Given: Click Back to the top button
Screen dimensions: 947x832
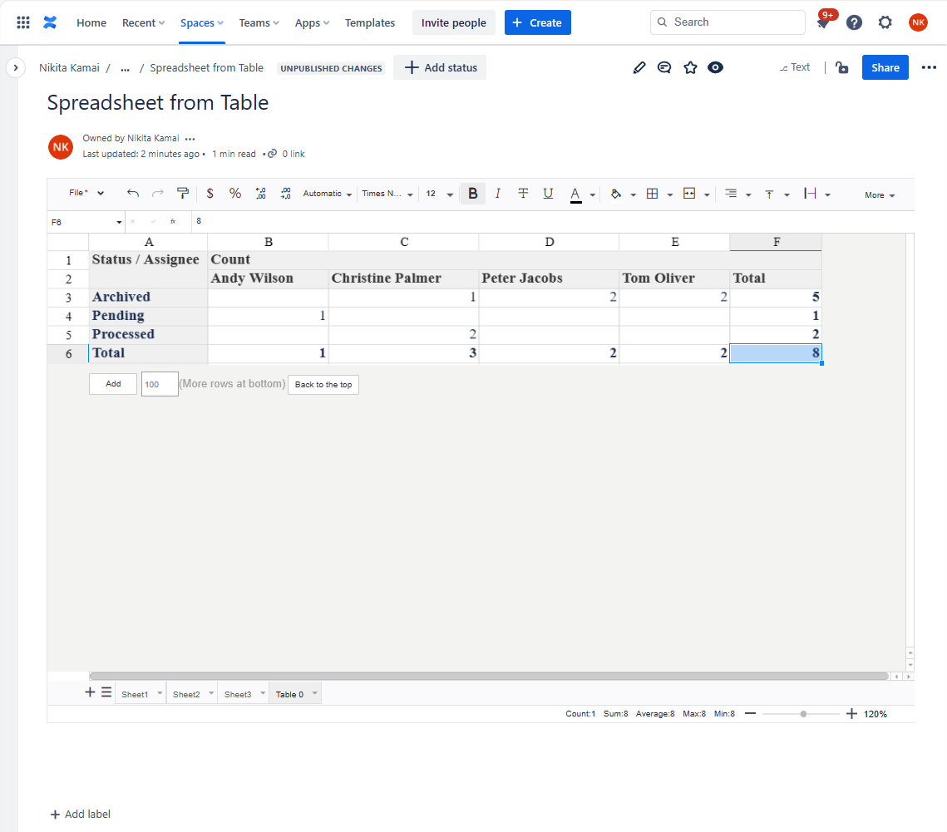Looking at the screenshot, I should click(323, 384).
